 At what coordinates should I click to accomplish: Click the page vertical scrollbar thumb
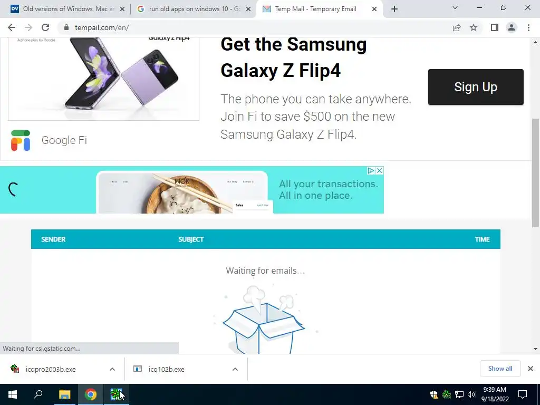click(x=535, y=172)
